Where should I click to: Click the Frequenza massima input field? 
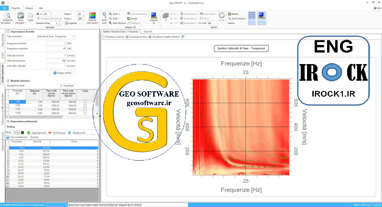point(56,48)
